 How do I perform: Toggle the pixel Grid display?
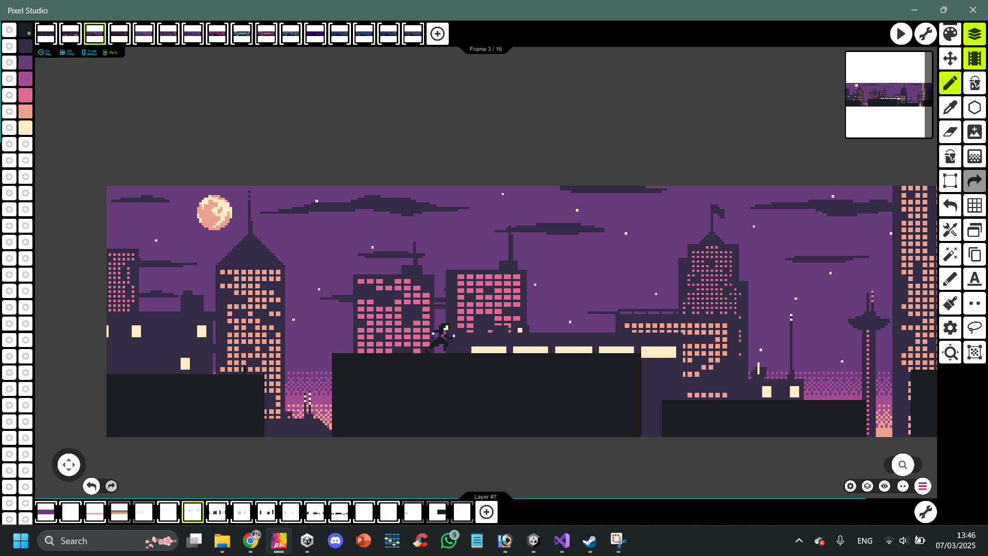pyautogui.click(x=974, y=205)
